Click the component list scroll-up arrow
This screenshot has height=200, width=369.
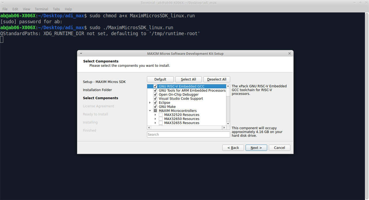(228, 86)
